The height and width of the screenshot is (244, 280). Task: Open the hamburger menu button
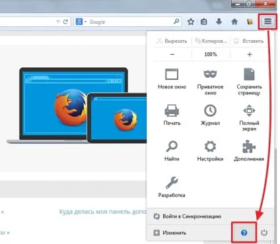click(x=267, y=22)
